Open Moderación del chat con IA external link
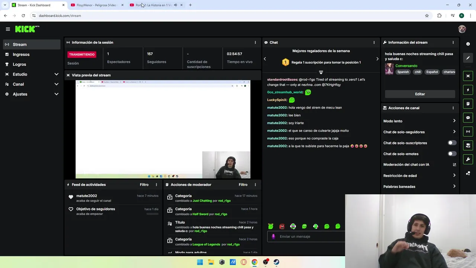476x268 pixels. tap(454, 165)
